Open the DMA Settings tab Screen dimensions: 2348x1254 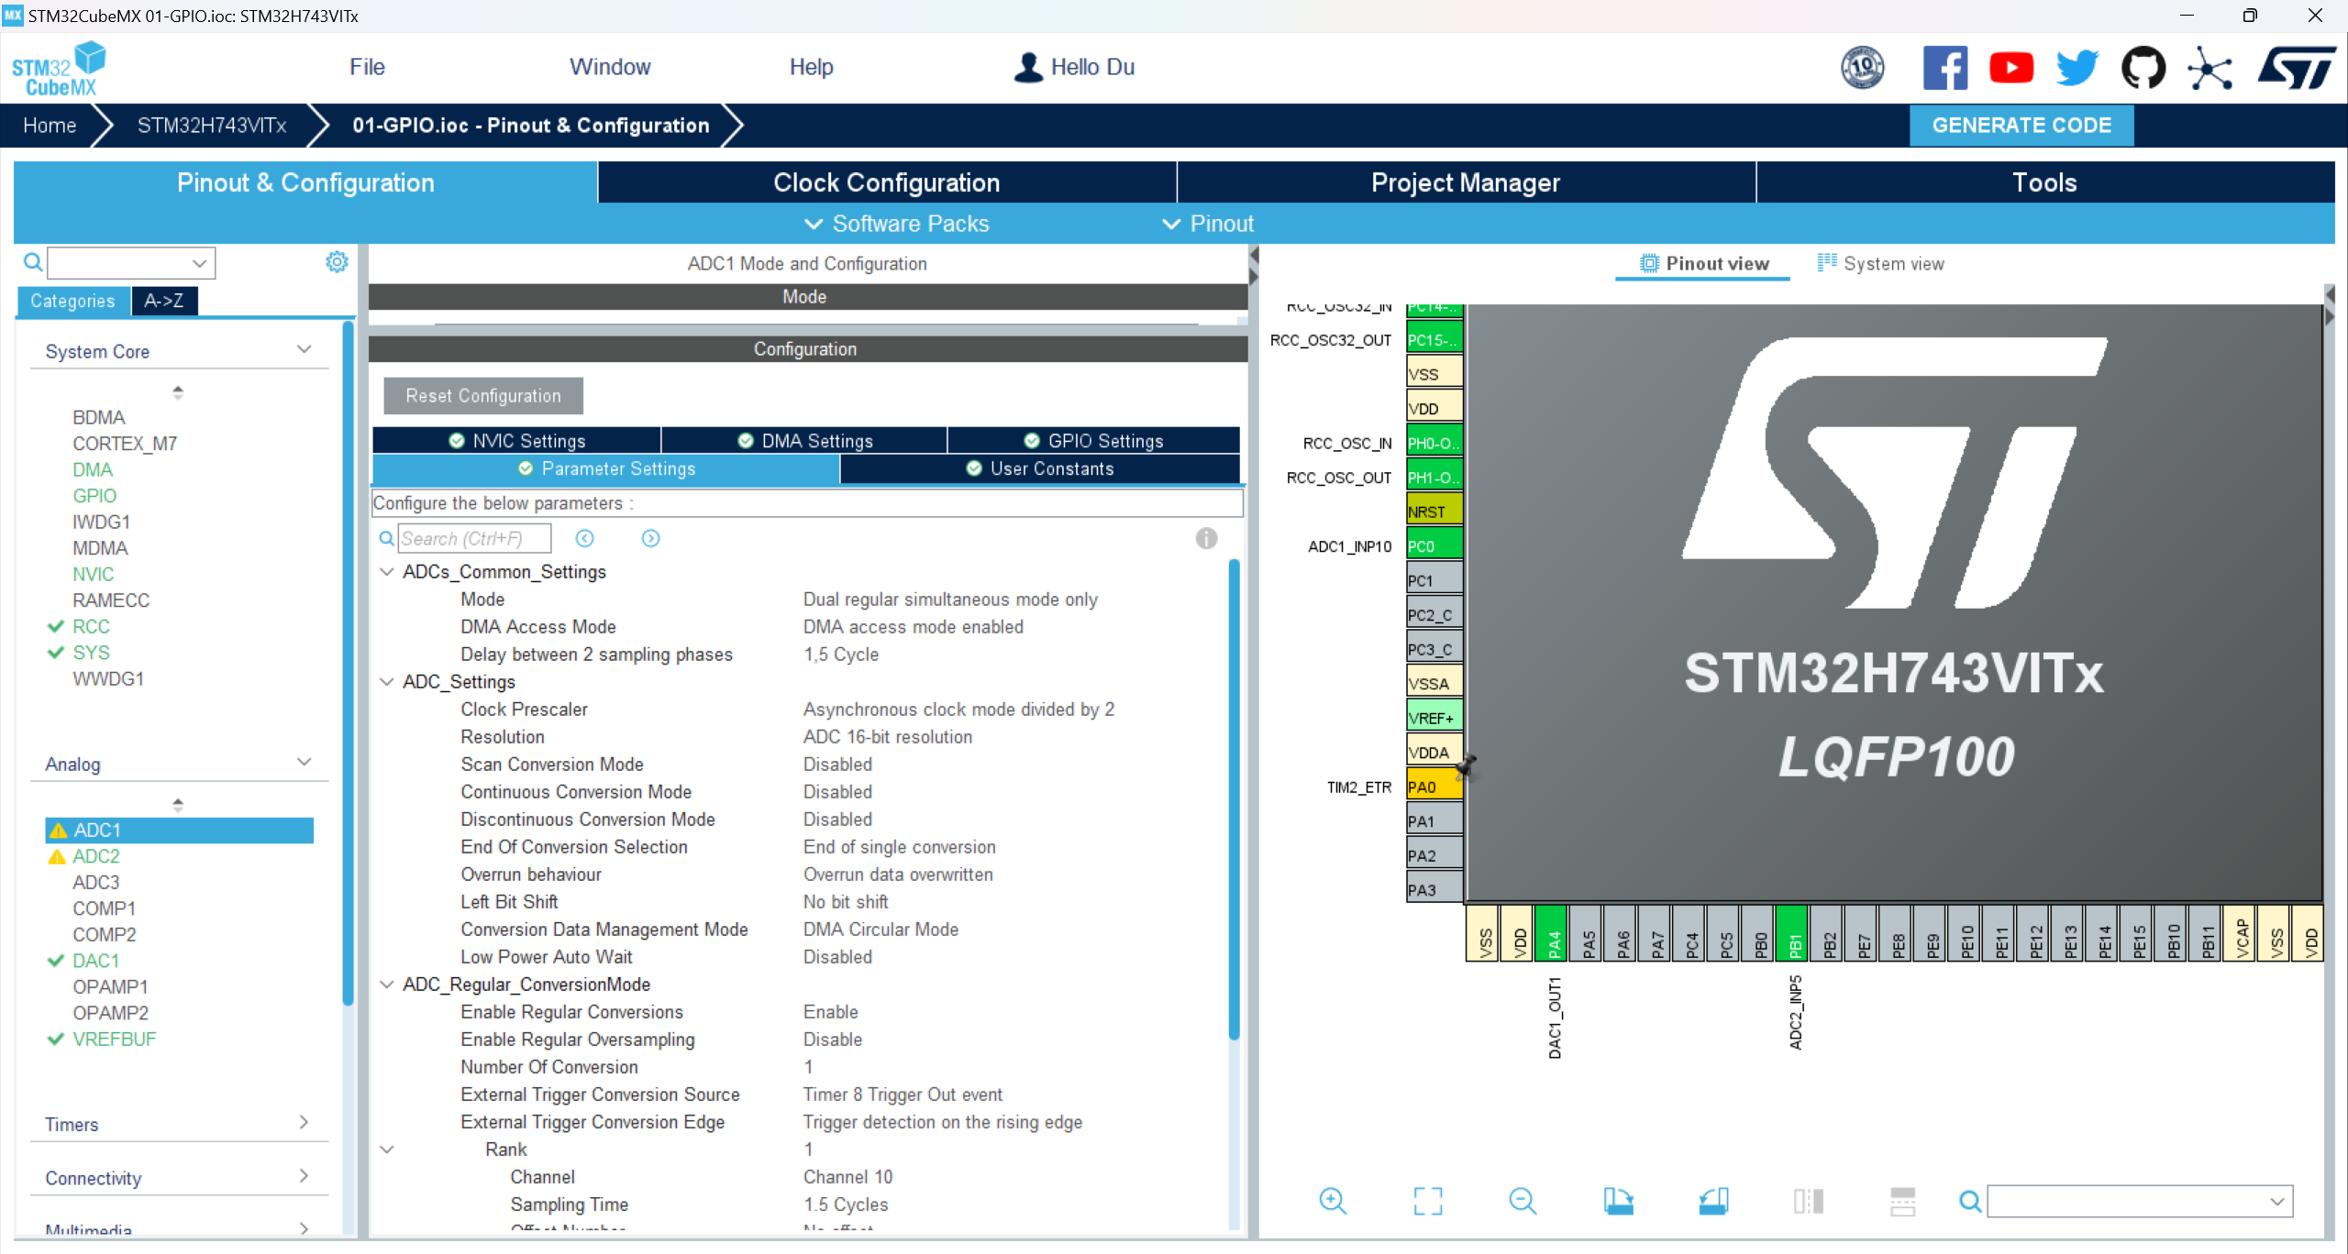804,441
